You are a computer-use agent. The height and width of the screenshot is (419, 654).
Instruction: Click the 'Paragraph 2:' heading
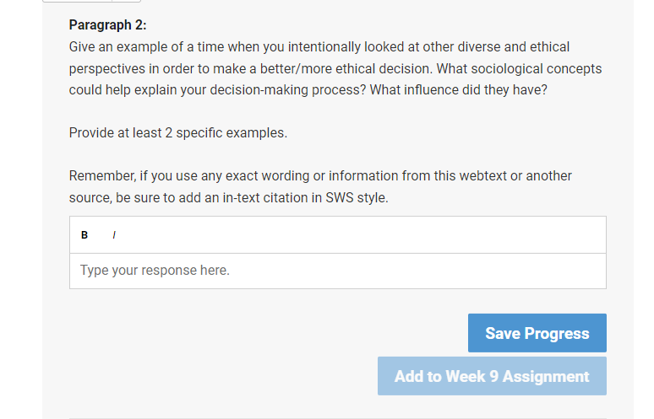click(107, 25)
